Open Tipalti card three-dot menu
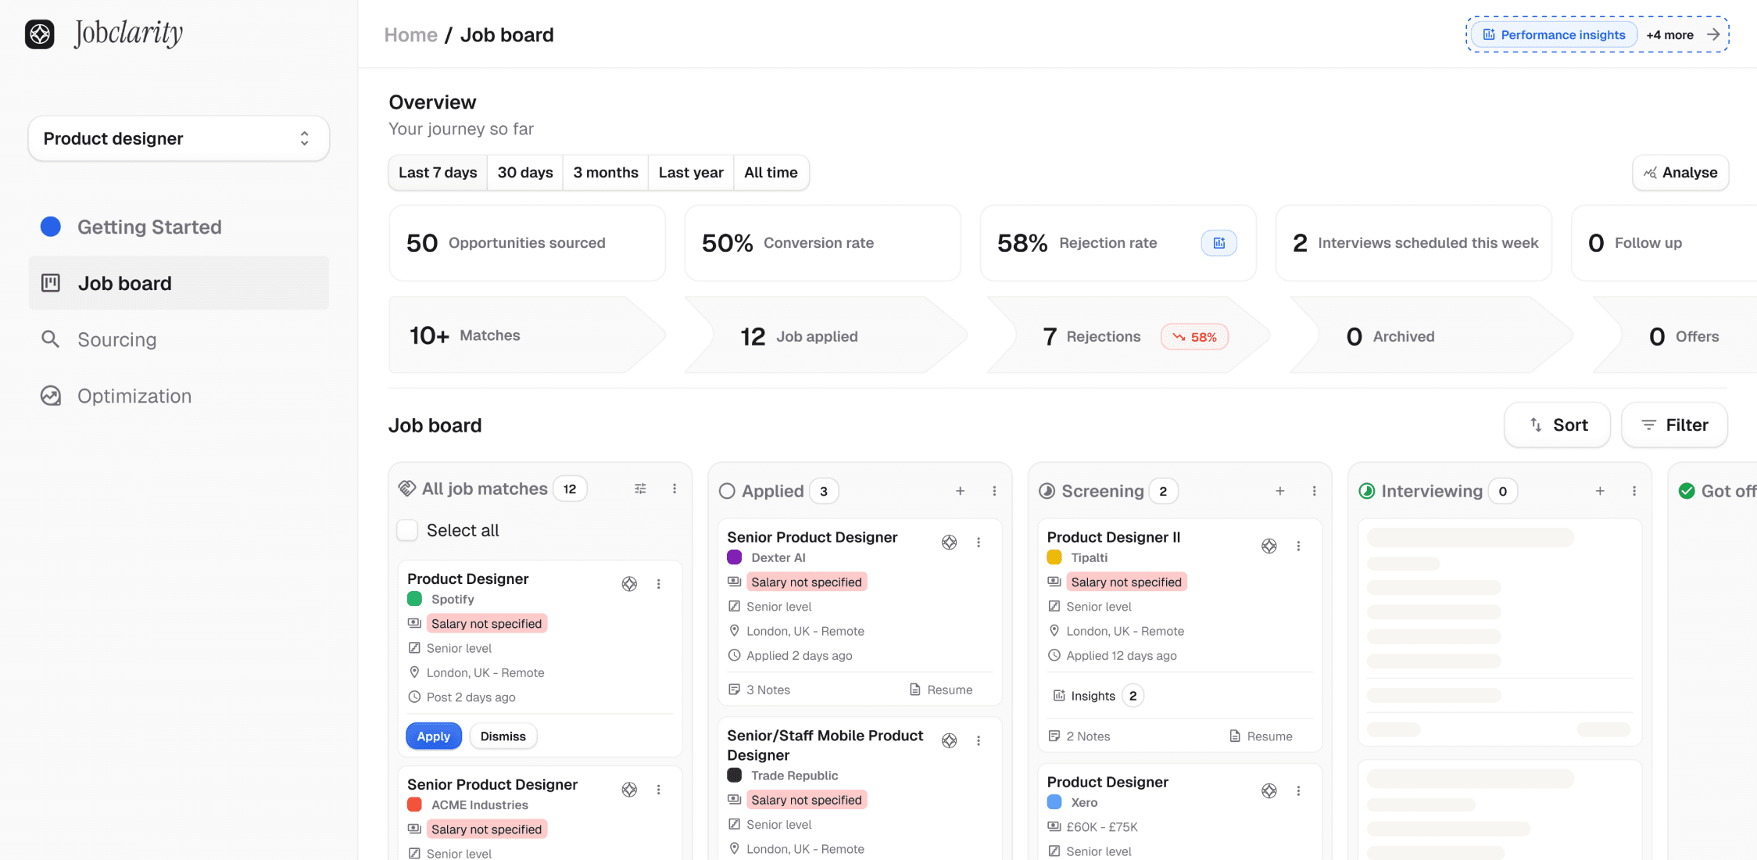1757x860 pixels. [x=1298, y=546]
